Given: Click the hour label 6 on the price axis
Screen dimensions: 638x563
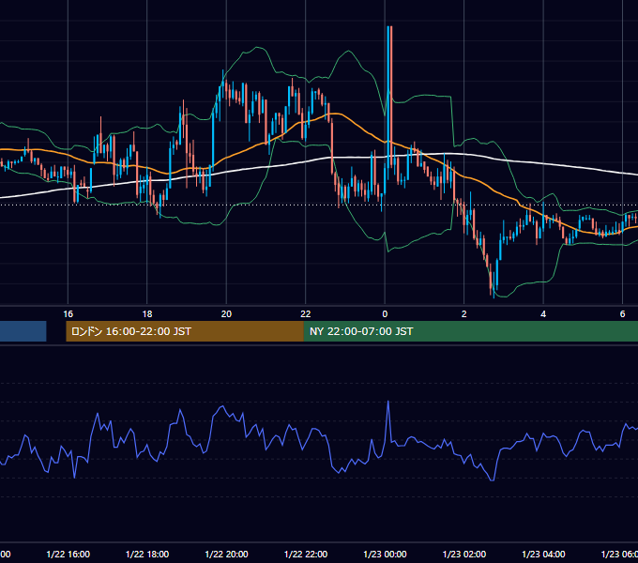Looking at the screenshot, I should tap(622, 314).
